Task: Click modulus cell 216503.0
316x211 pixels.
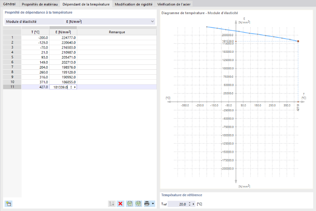Action: coord(63,47)
